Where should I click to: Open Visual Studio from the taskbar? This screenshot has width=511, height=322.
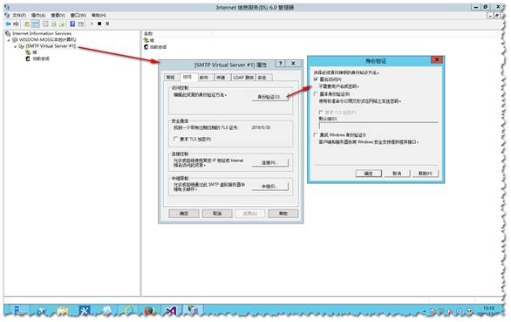[171, 311]
